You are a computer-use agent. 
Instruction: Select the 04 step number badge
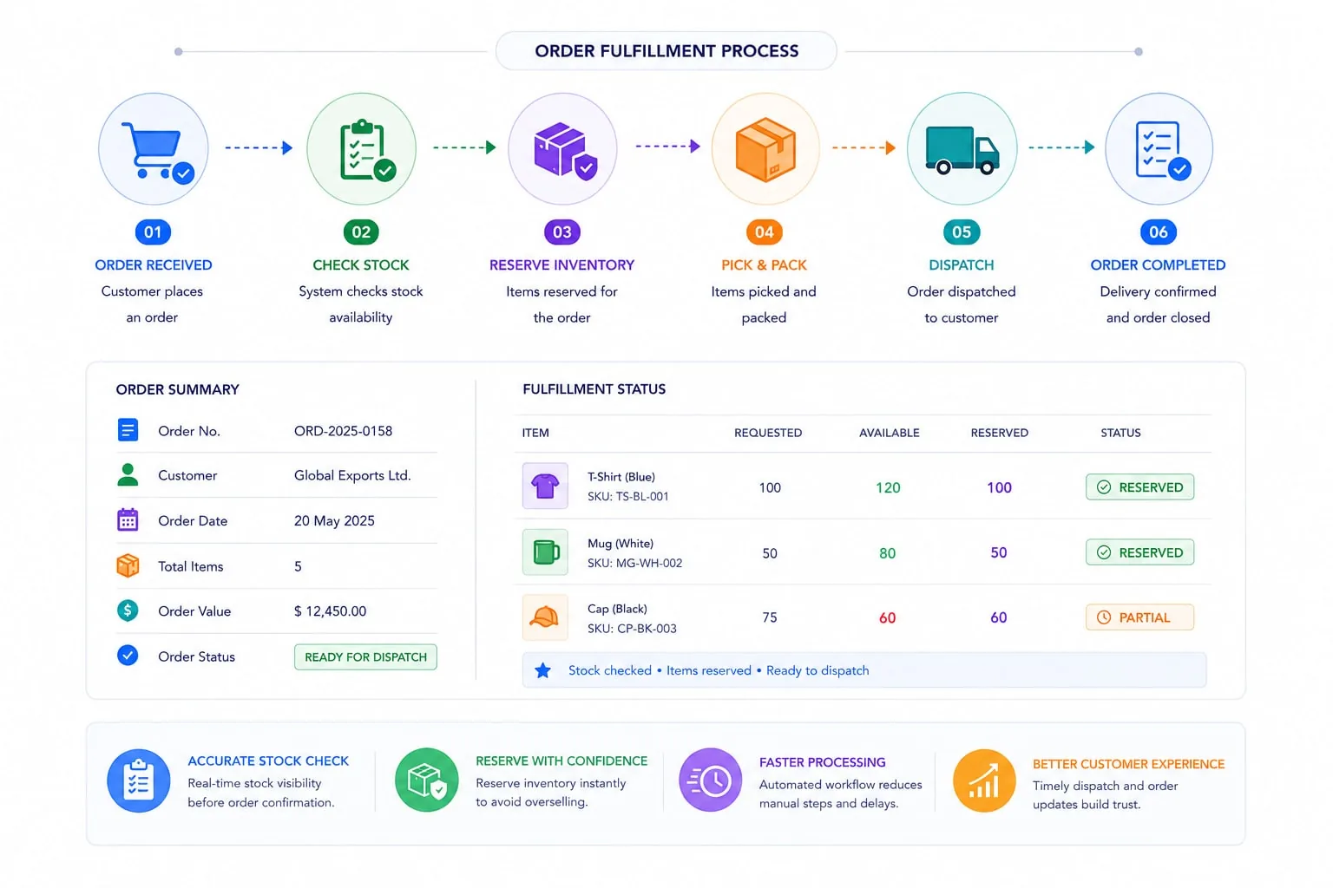(765, 232)
